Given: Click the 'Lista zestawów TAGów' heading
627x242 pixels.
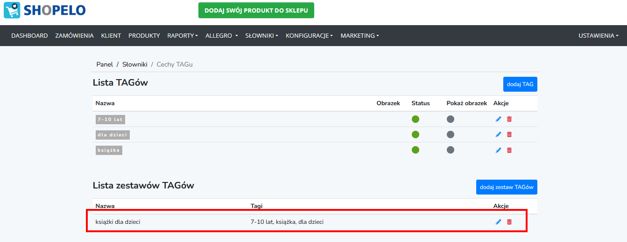Looking at the screenshot, I should coord(143,185).
